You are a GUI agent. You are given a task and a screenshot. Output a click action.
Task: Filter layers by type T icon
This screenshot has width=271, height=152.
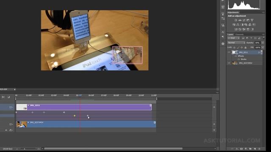(x=251, y=38)
